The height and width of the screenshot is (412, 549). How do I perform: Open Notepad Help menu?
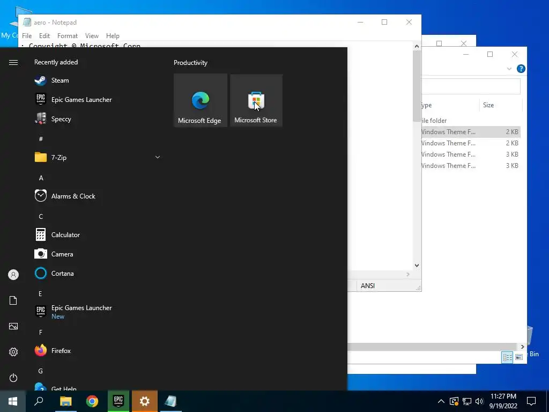click(x=113, y=36)
